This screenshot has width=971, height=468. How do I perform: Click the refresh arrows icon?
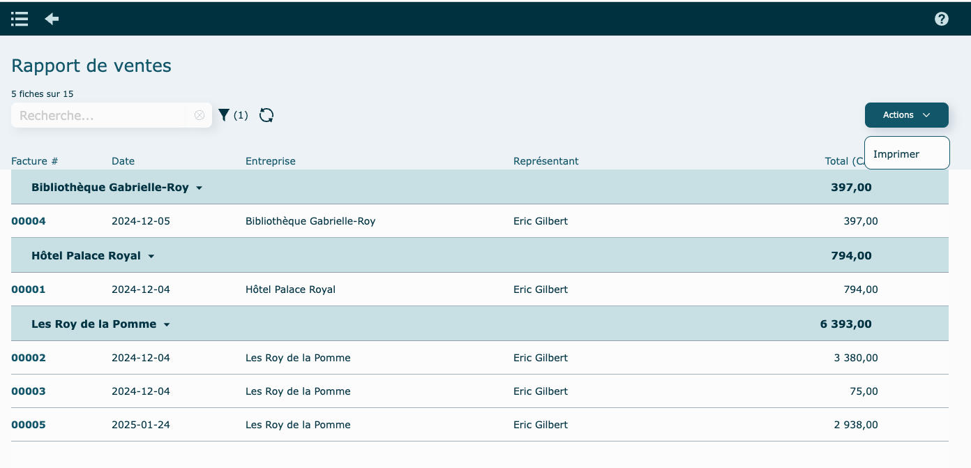point(266,115)
